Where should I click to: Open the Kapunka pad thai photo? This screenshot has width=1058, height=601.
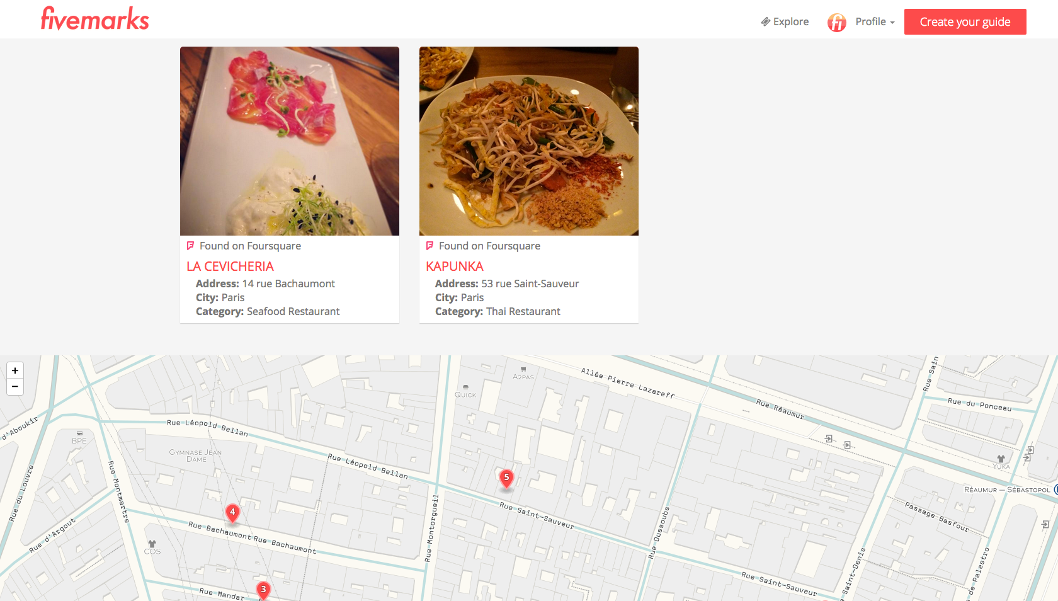pyautogui.click(x=529, y=141)
